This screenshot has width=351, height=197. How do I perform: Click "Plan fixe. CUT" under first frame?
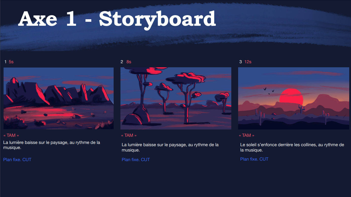tap(17, 160)
